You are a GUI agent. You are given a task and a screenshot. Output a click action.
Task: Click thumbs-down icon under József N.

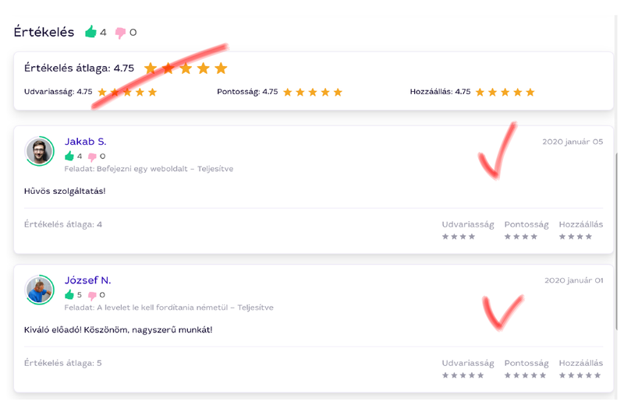92,296
